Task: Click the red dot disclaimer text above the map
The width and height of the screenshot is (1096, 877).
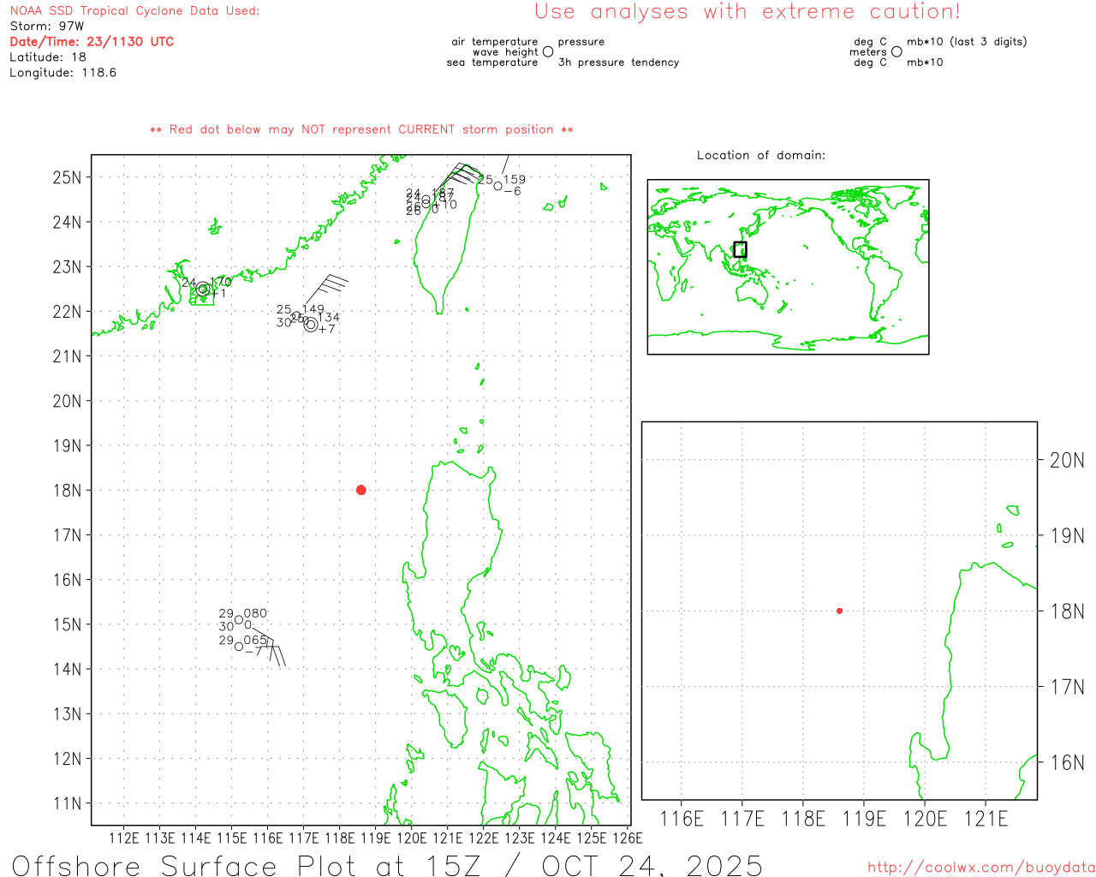Action: pos(360,130)
